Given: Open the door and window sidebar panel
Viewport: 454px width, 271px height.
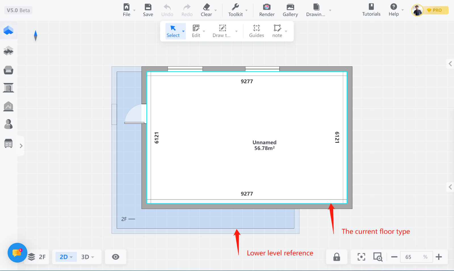Looking at the screenshot, I should [9, 88].
